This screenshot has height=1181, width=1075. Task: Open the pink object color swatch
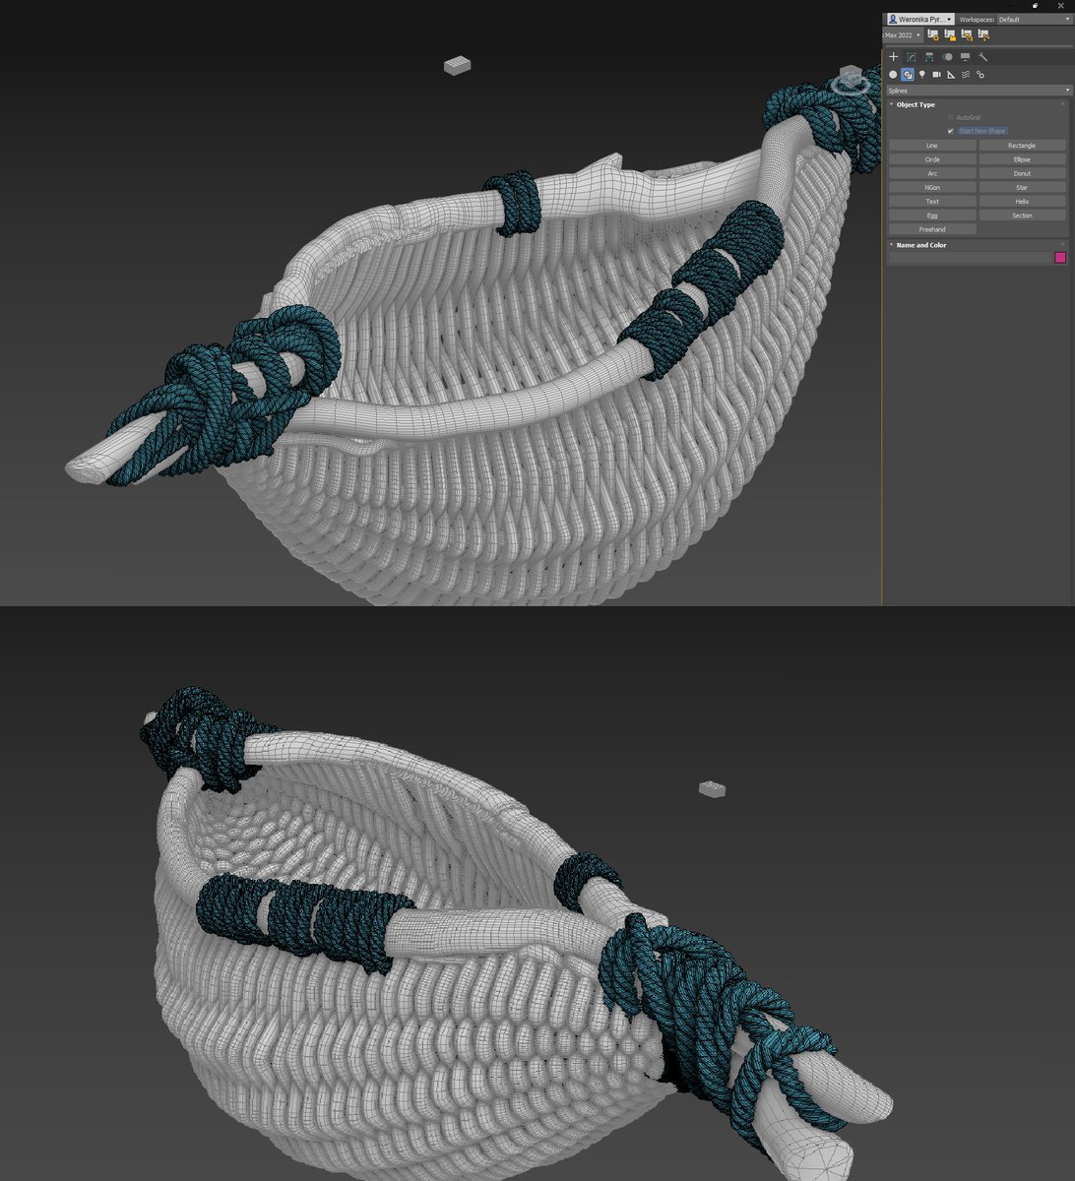[1060, 258]
